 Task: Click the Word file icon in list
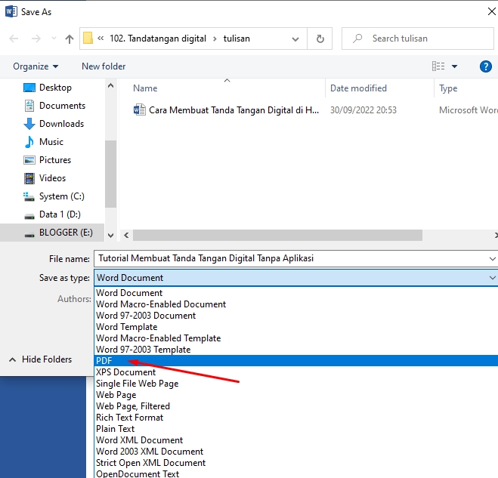click(x=140, y=110)
